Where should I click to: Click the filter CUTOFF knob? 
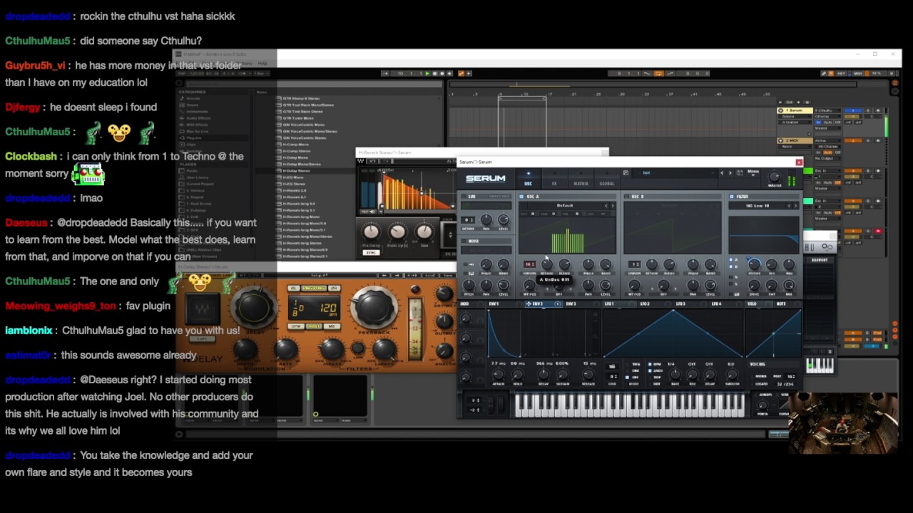point(754,265)
